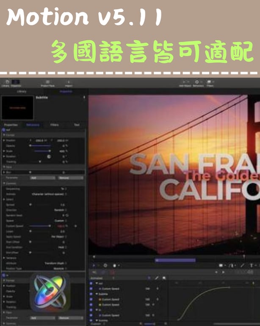
Task: Expand the Position parameter under 'out' behavior
Action: tap(4, 141)
